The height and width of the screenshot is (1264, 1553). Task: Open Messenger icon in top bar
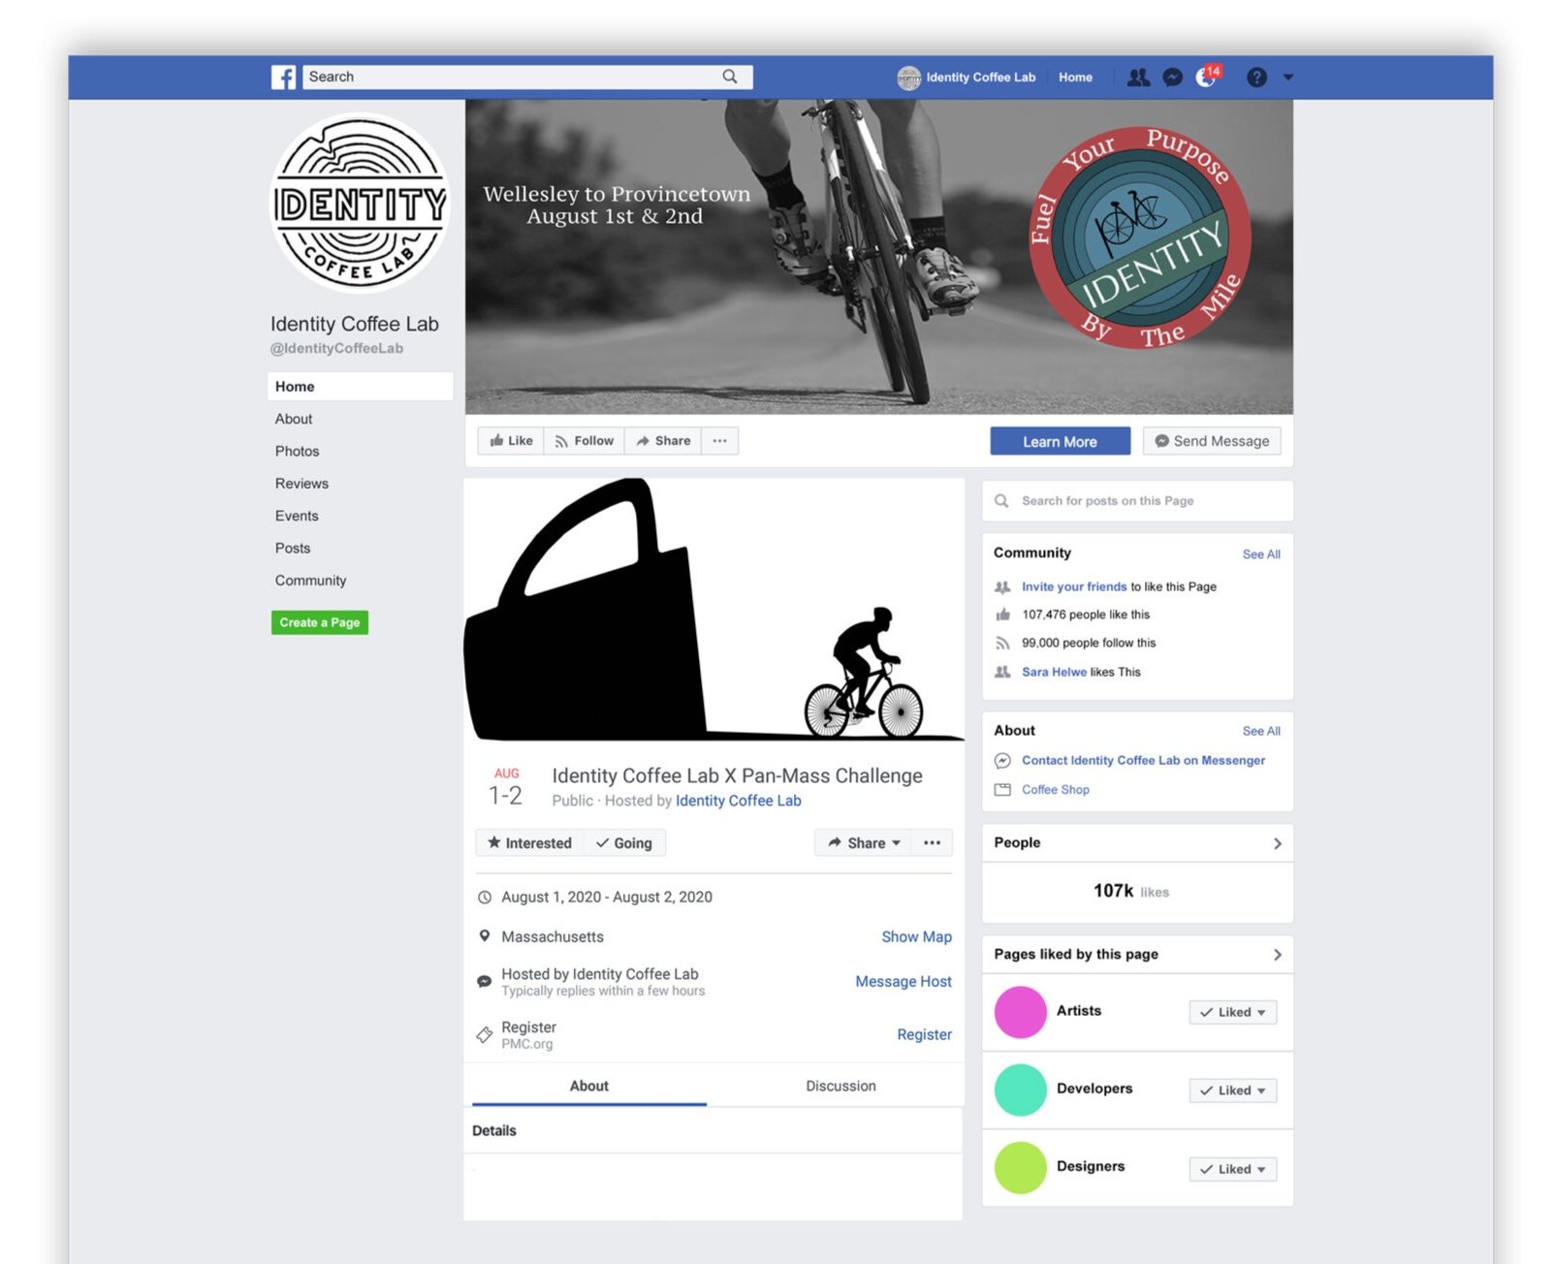(1172, 78)
